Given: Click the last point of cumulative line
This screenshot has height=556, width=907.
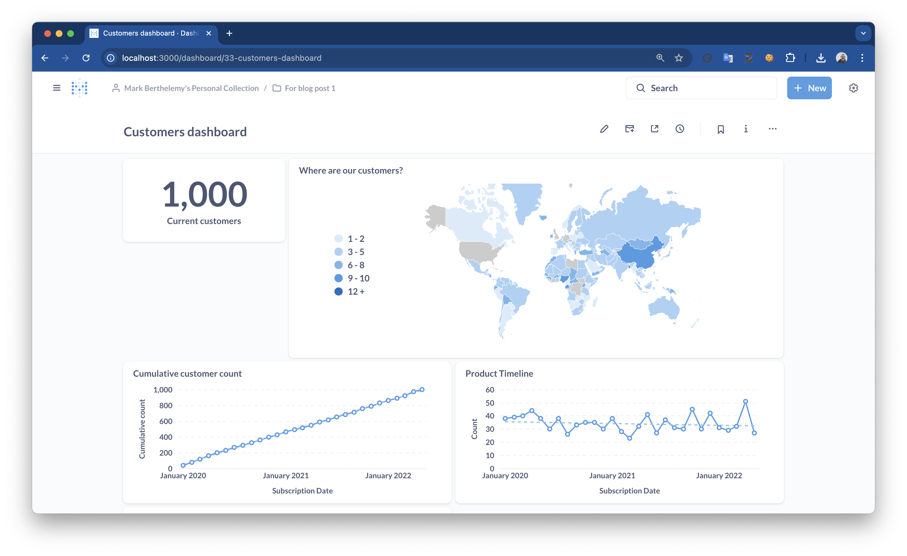Looking at the screenshot, I should pyautogui.click(x=422, y=389).
